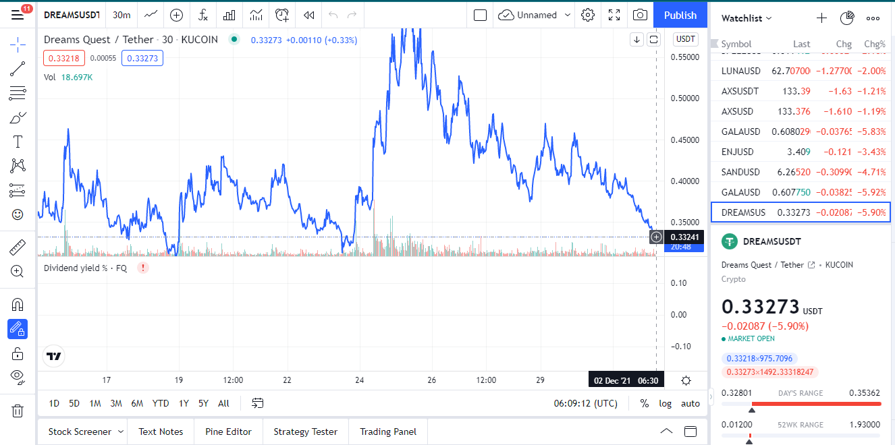Remove drawings with trash icon
The height and width of the screenshot is (445, 895).
[18, 411]
